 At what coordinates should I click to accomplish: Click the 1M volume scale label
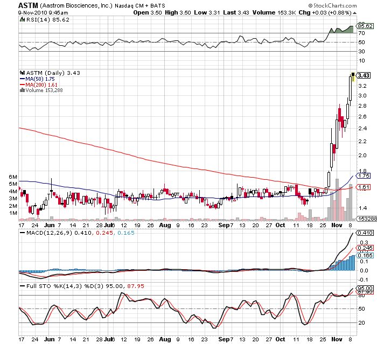[13, 213]
